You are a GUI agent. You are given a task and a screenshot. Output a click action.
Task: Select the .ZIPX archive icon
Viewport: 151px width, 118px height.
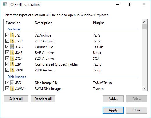tap(12, 70)
